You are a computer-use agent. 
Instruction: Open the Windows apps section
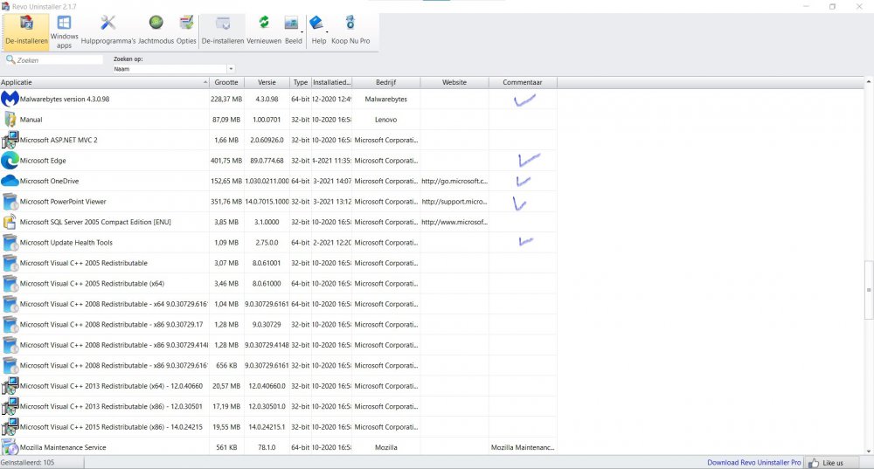tap(64, 31)
